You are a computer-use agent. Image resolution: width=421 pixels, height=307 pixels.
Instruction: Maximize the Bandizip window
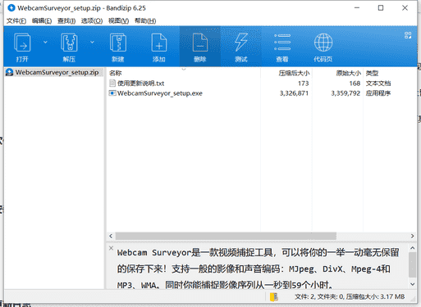click(x=381, y=8)
